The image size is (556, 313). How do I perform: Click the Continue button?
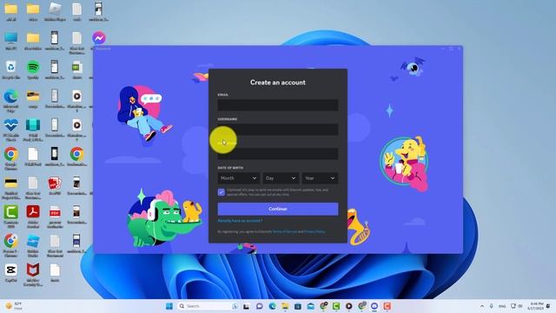click(x=278, y=209)
